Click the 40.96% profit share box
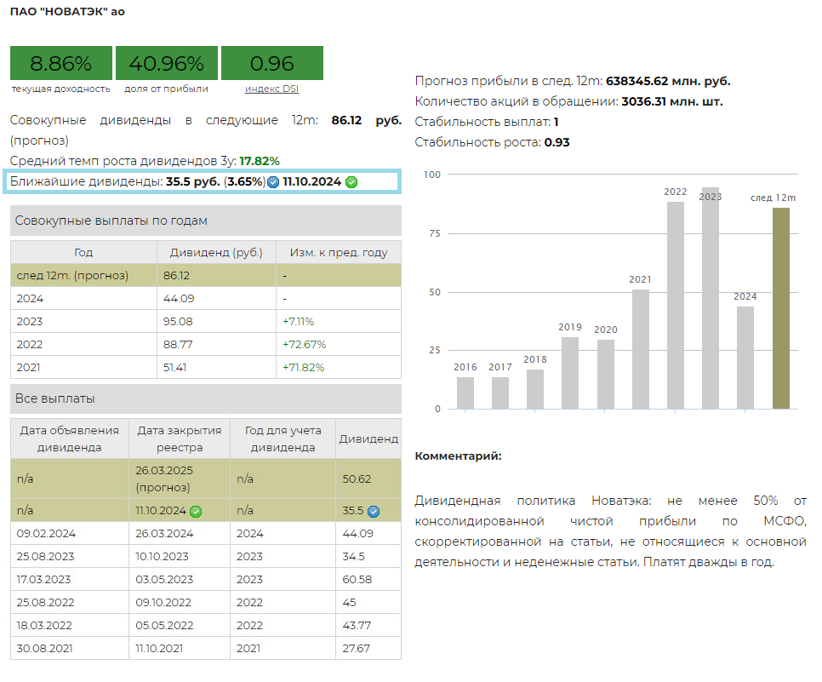 pos(166,64)
